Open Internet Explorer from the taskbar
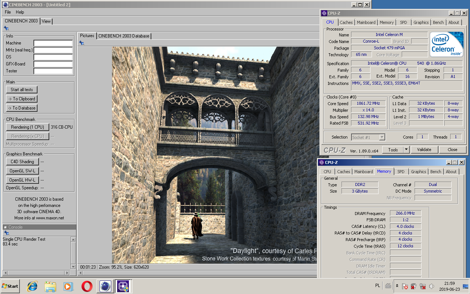Viewport: 470px width, 294px height. [32, 286]
